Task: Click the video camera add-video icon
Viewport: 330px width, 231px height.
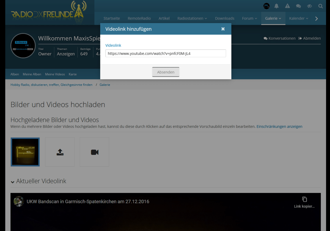Action: coord(94,152)
